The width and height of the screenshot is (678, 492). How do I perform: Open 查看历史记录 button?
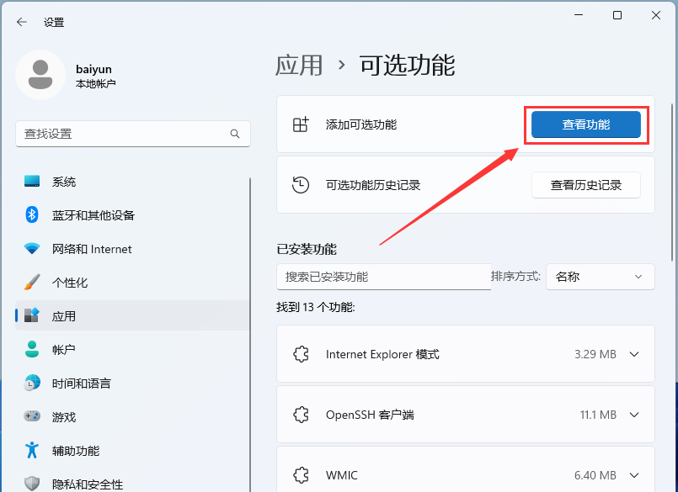click(586, 185)
